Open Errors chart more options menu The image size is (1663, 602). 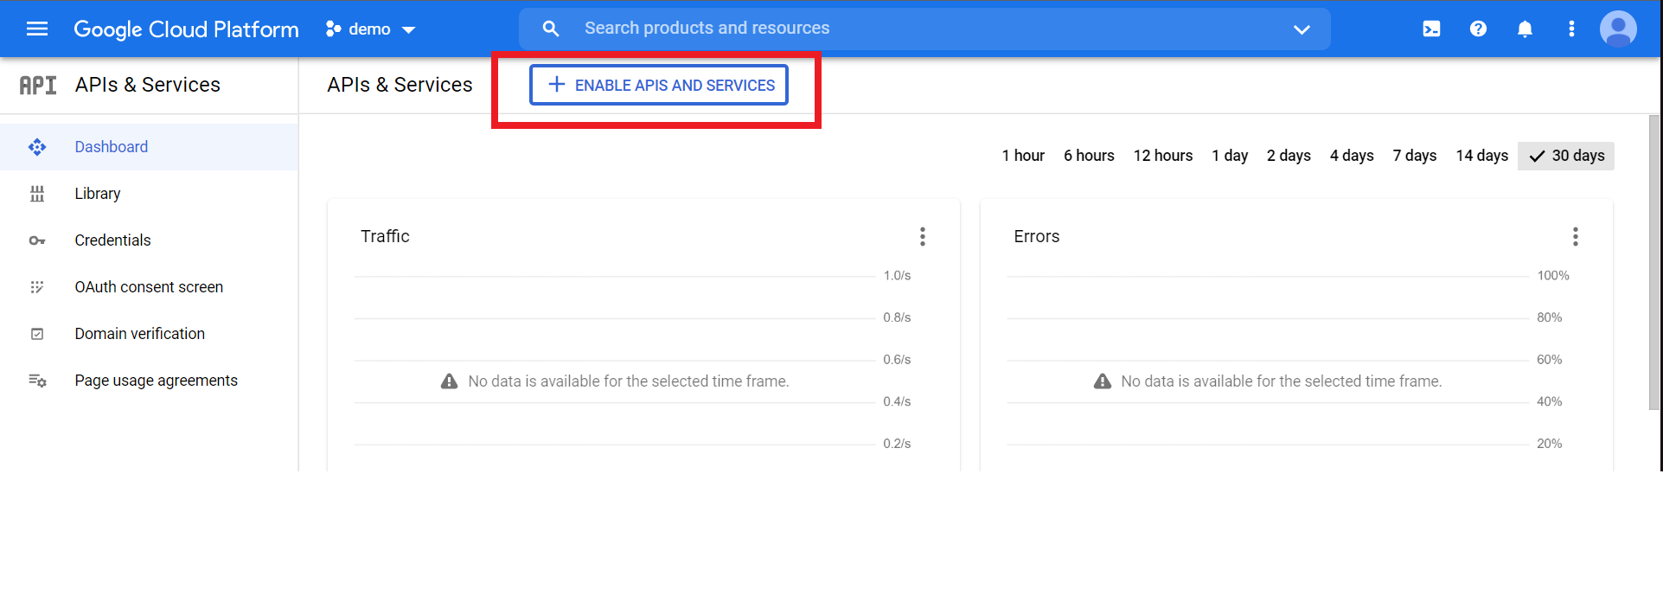coord(1575,237)
